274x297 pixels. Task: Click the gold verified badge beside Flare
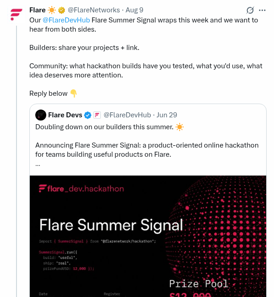(x=61, y=10)
